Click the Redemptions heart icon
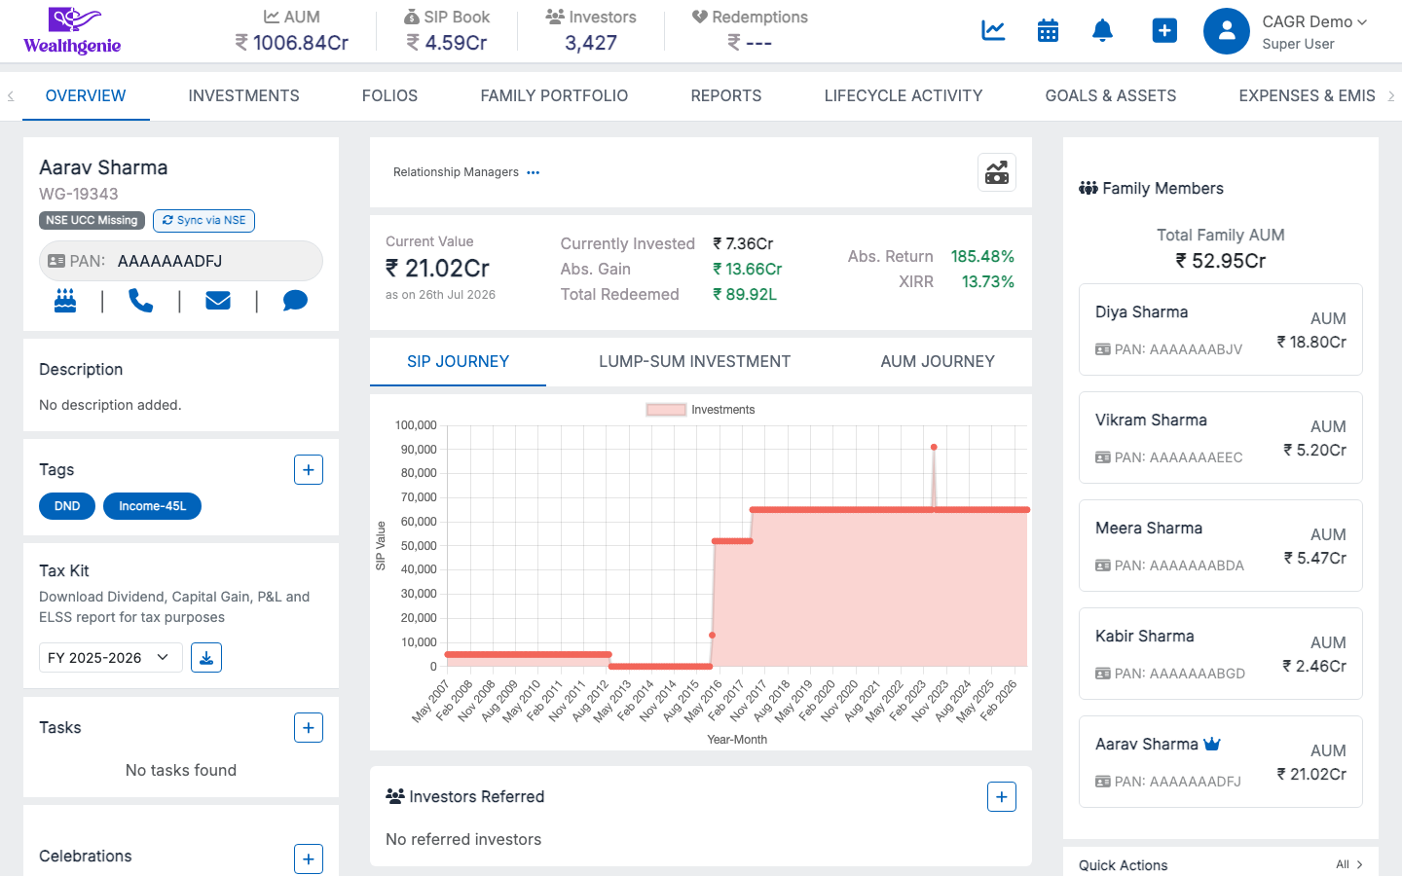The height and width of the screenshot is (876, 1402). pyautogui.click(x=699, y=18)
